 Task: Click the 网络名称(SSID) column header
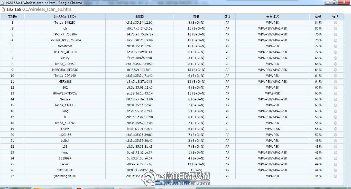pyautogui.click(x=65, y=17)
